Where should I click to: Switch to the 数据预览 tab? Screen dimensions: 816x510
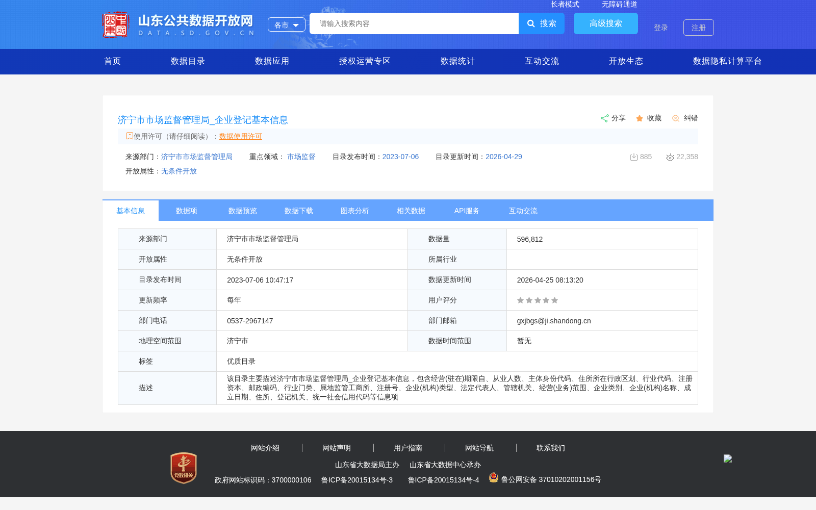click(243, 211)
